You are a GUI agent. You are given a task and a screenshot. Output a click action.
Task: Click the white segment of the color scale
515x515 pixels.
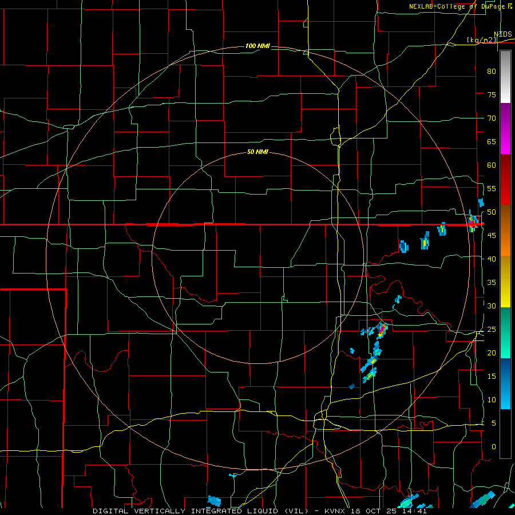[505, 77]
